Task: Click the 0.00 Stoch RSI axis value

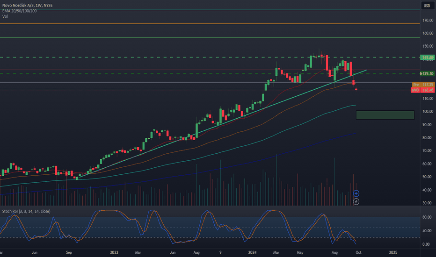Action: click(426, 244)
